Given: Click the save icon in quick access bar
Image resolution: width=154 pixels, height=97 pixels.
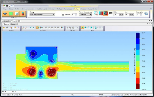Looking at the screenshot, I should tap(7, 6).
